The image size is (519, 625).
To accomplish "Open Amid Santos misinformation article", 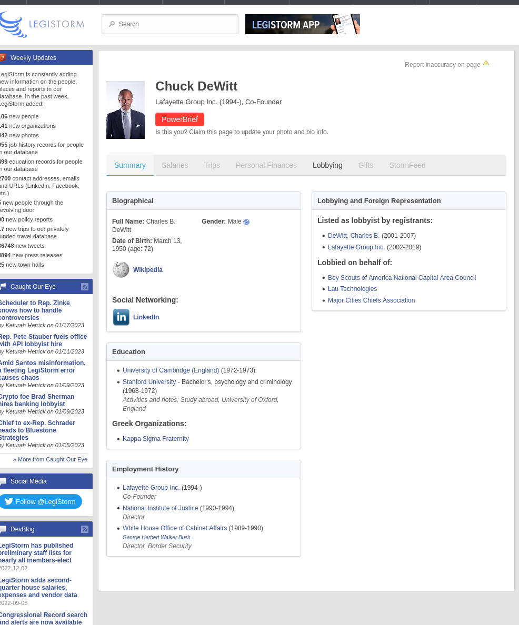I will [x=42, y=370].
